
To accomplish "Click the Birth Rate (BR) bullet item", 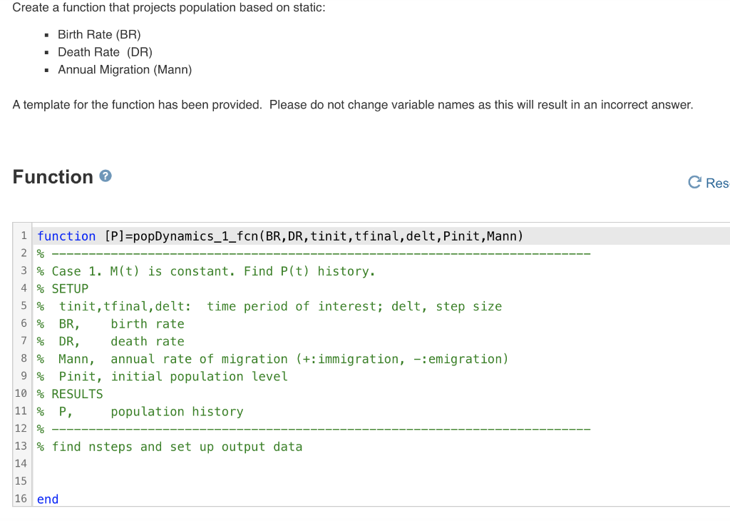I will tap(98, 34).
